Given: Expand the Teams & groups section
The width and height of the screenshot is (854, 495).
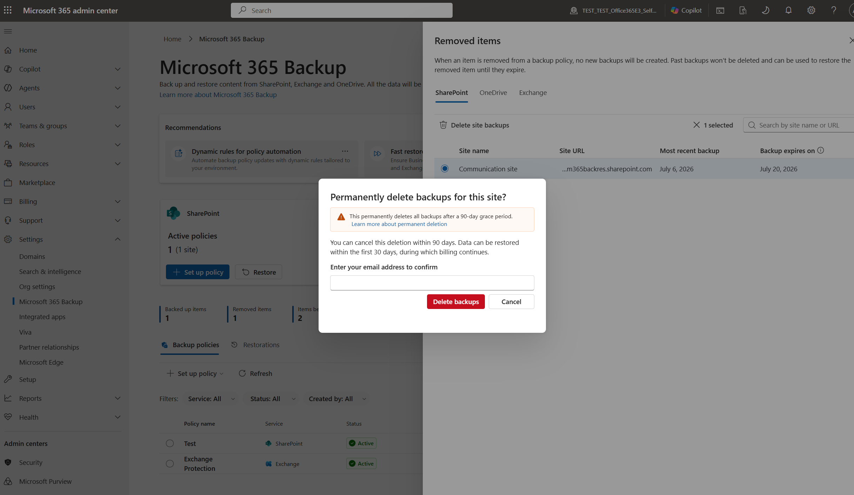Looking at the screenshot, I should (x=118, y=126).
